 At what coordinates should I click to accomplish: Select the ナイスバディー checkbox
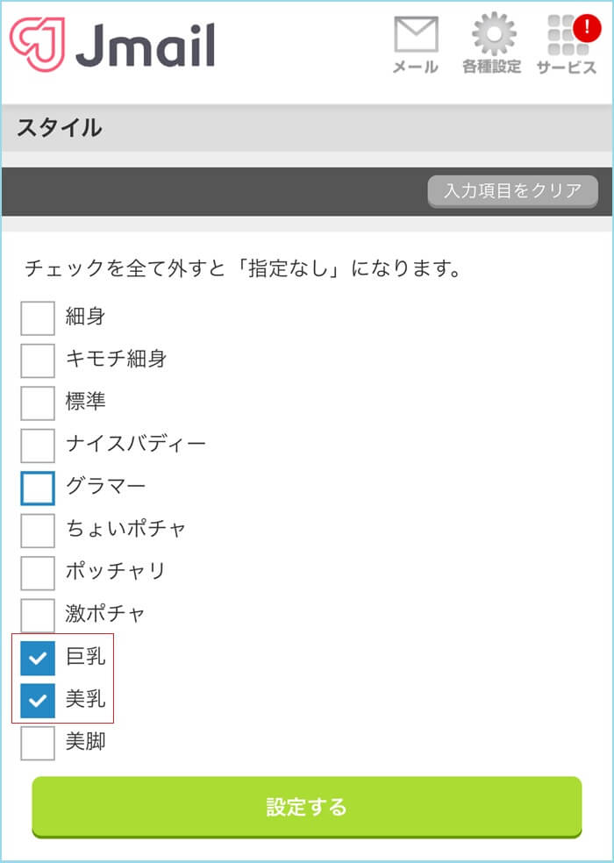click(x=37, y=445)
